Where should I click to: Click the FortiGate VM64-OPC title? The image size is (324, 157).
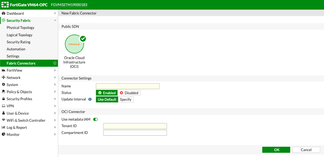click(x=29, y=4)
